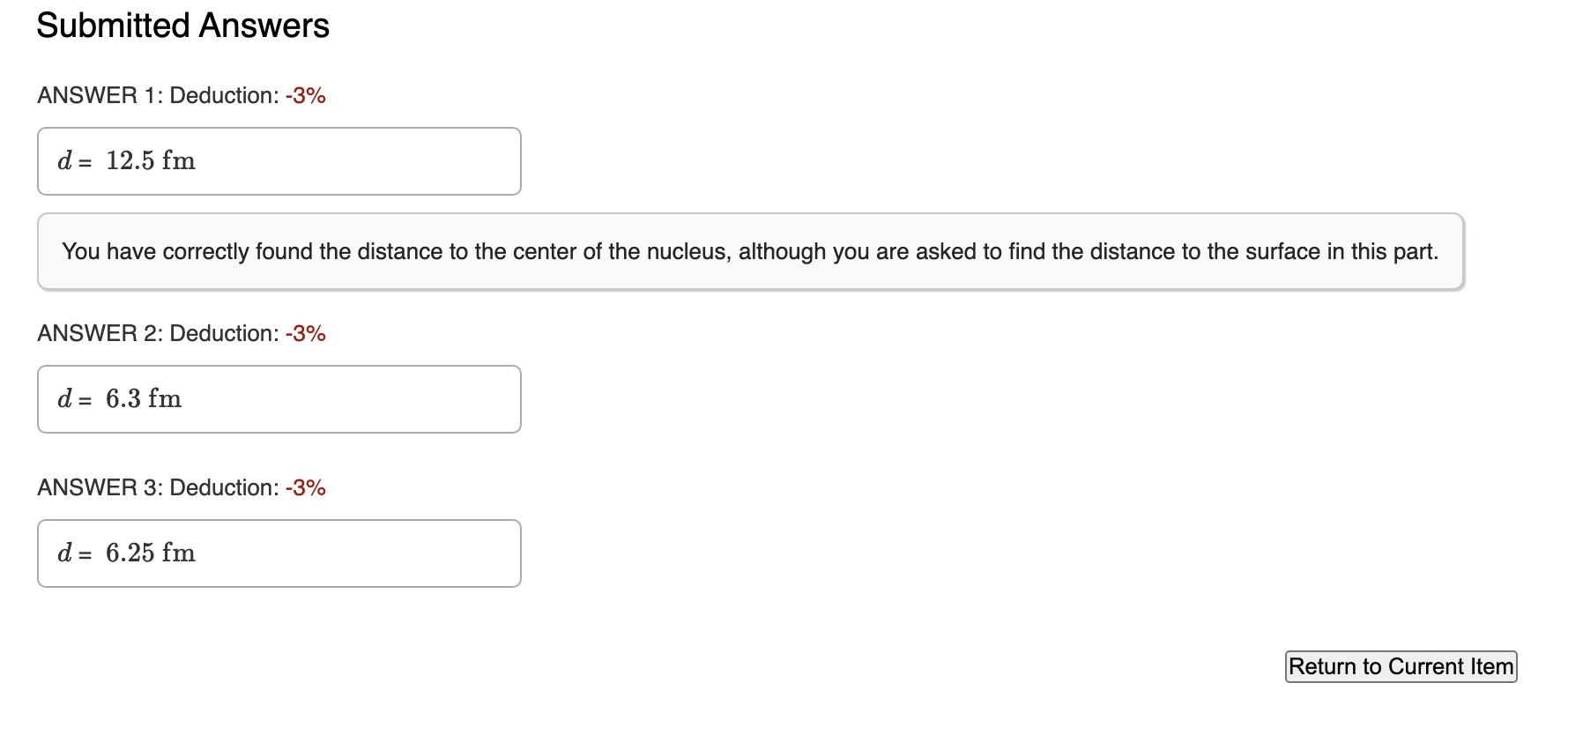
Task: Click the Return to Current Item button
Action: (1400, 667)
